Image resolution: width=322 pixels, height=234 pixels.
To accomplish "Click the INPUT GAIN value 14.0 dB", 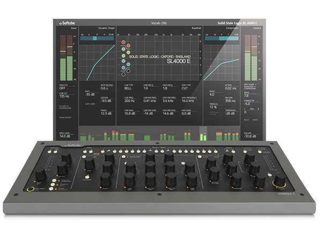I will point(65,137).
